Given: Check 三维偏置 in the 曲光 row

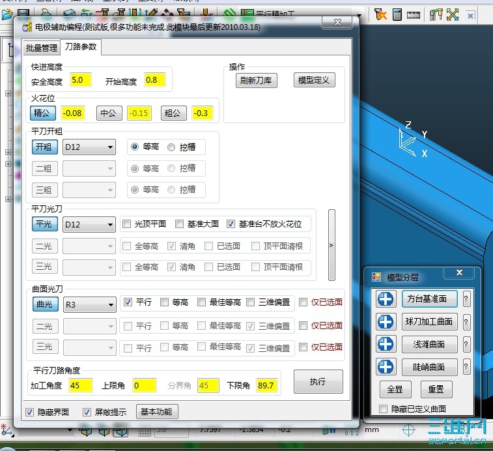Looking at the screenshot, I should [x=251, y=302].
